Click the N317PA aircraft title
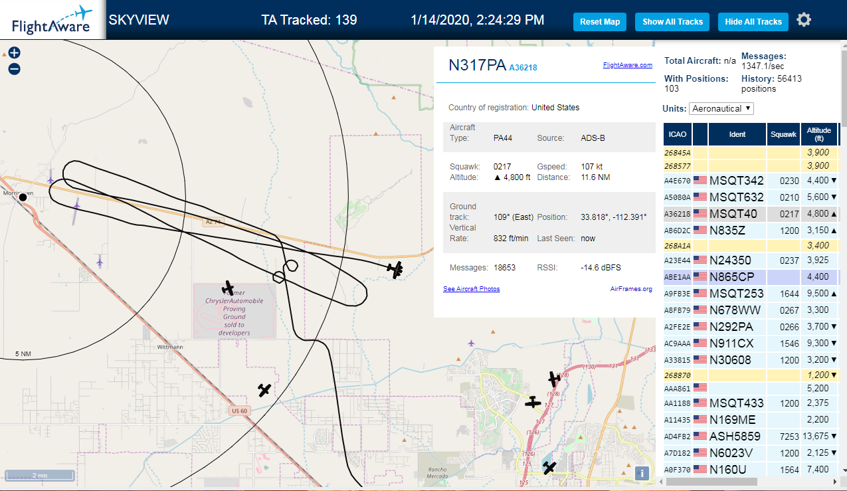Viewport: 847px width, 491px height. [x=477, y=65]
